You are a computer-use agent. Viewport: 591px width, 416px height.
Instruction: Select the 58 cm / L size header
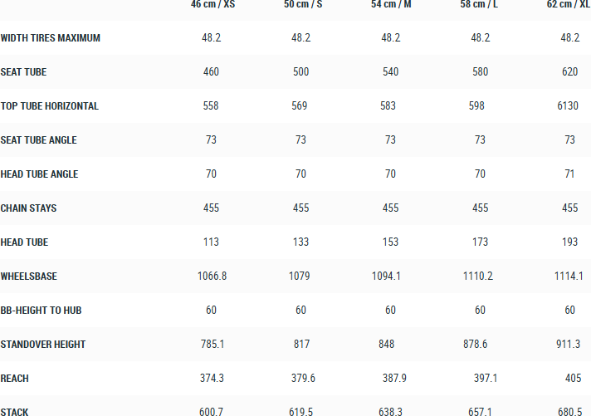[x=480, y=4]
